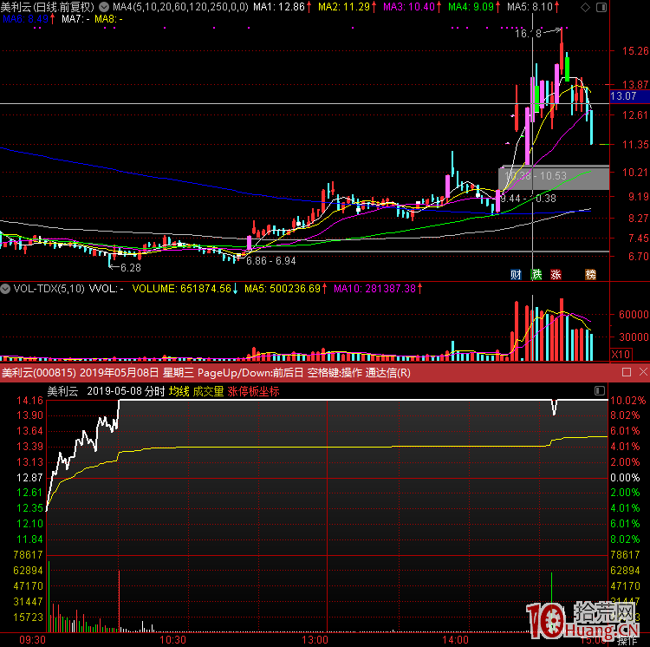Screen dimensions: 650x647
Task: Toggle the side panel icon in the K-line chart header
Action: pyautogui.click(x=601, y=8)
